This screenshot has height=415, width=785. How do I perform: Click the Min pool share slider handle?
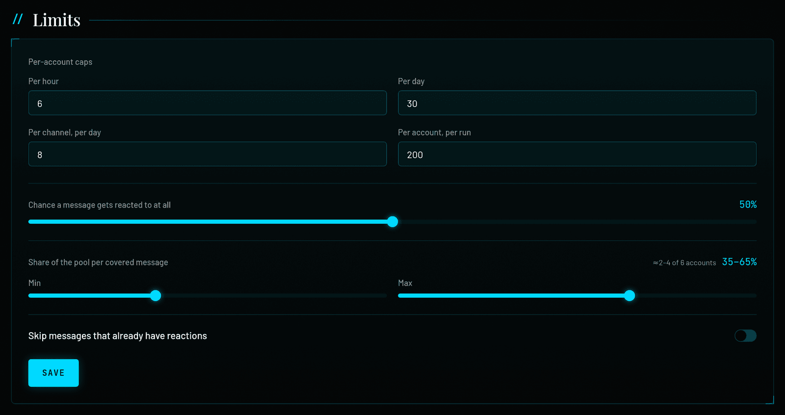[x=156, y=296]
